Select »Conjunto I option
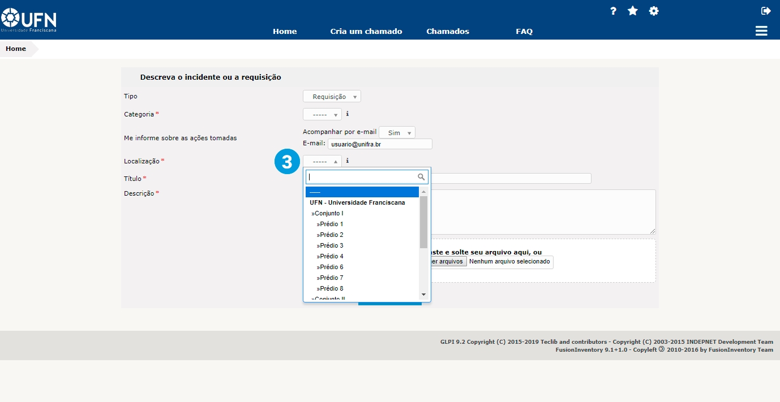The height and width of the screenshot is (402, 780). pyautogui.click(x=362, y=214)
